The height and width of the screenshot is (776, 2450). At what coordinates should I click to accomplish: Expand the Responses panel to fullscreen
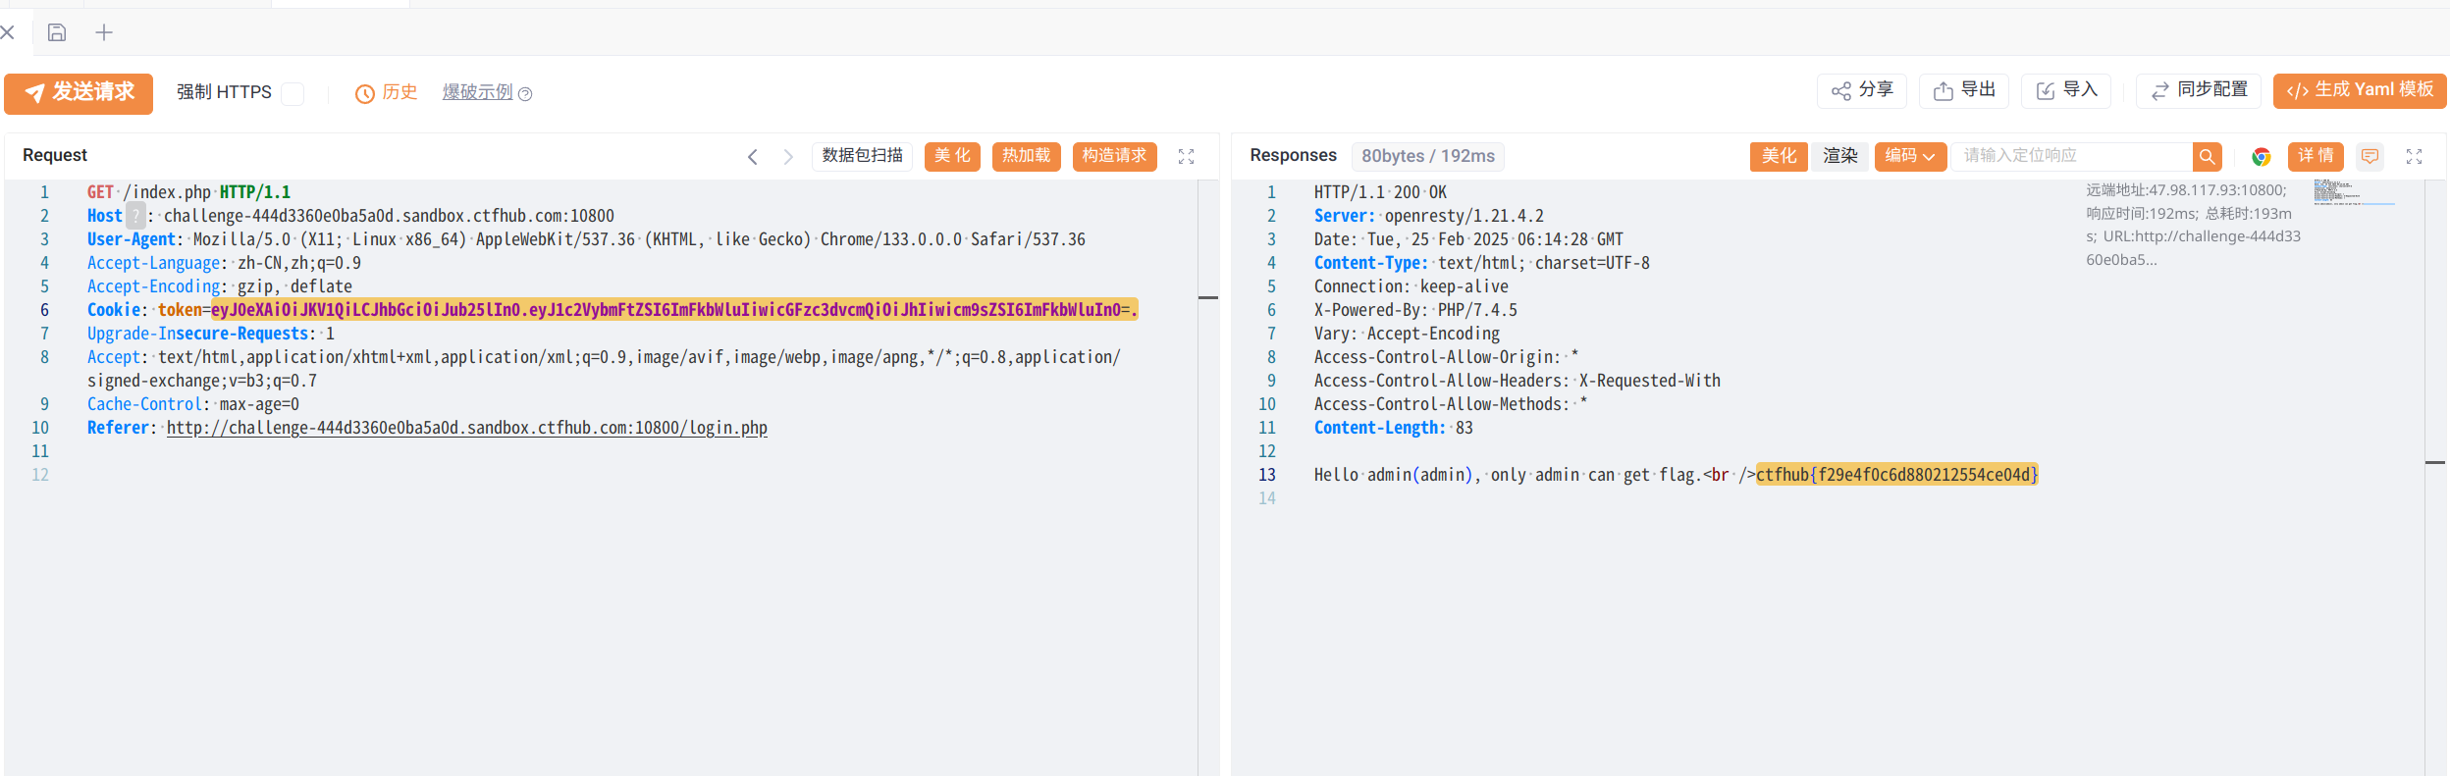(2415, 157)
